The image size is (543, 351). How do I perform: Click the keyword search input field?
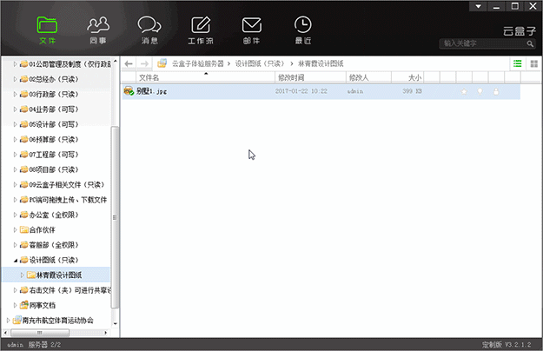click(483, 43)
